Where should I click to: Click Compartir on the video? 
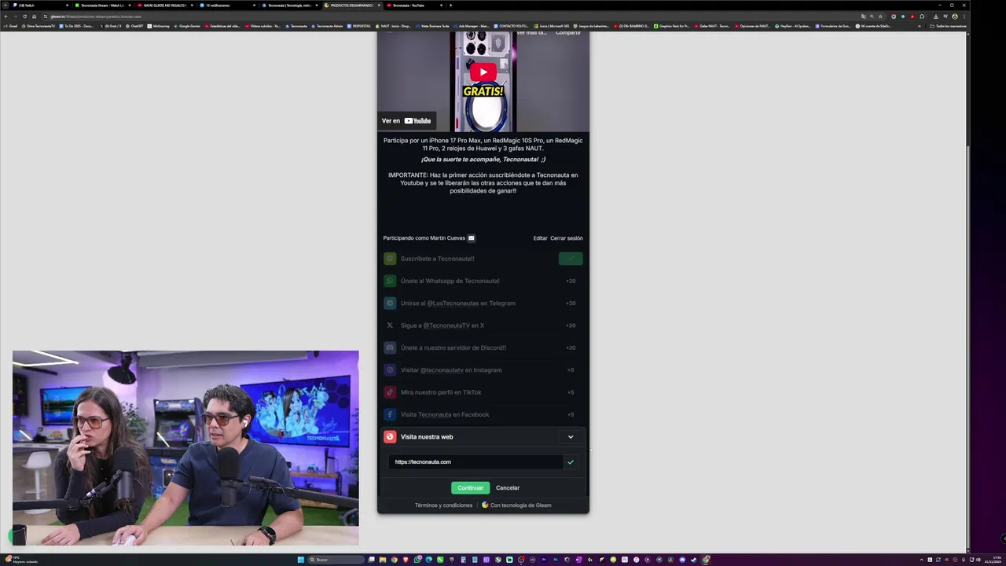[x=567, y=33]
